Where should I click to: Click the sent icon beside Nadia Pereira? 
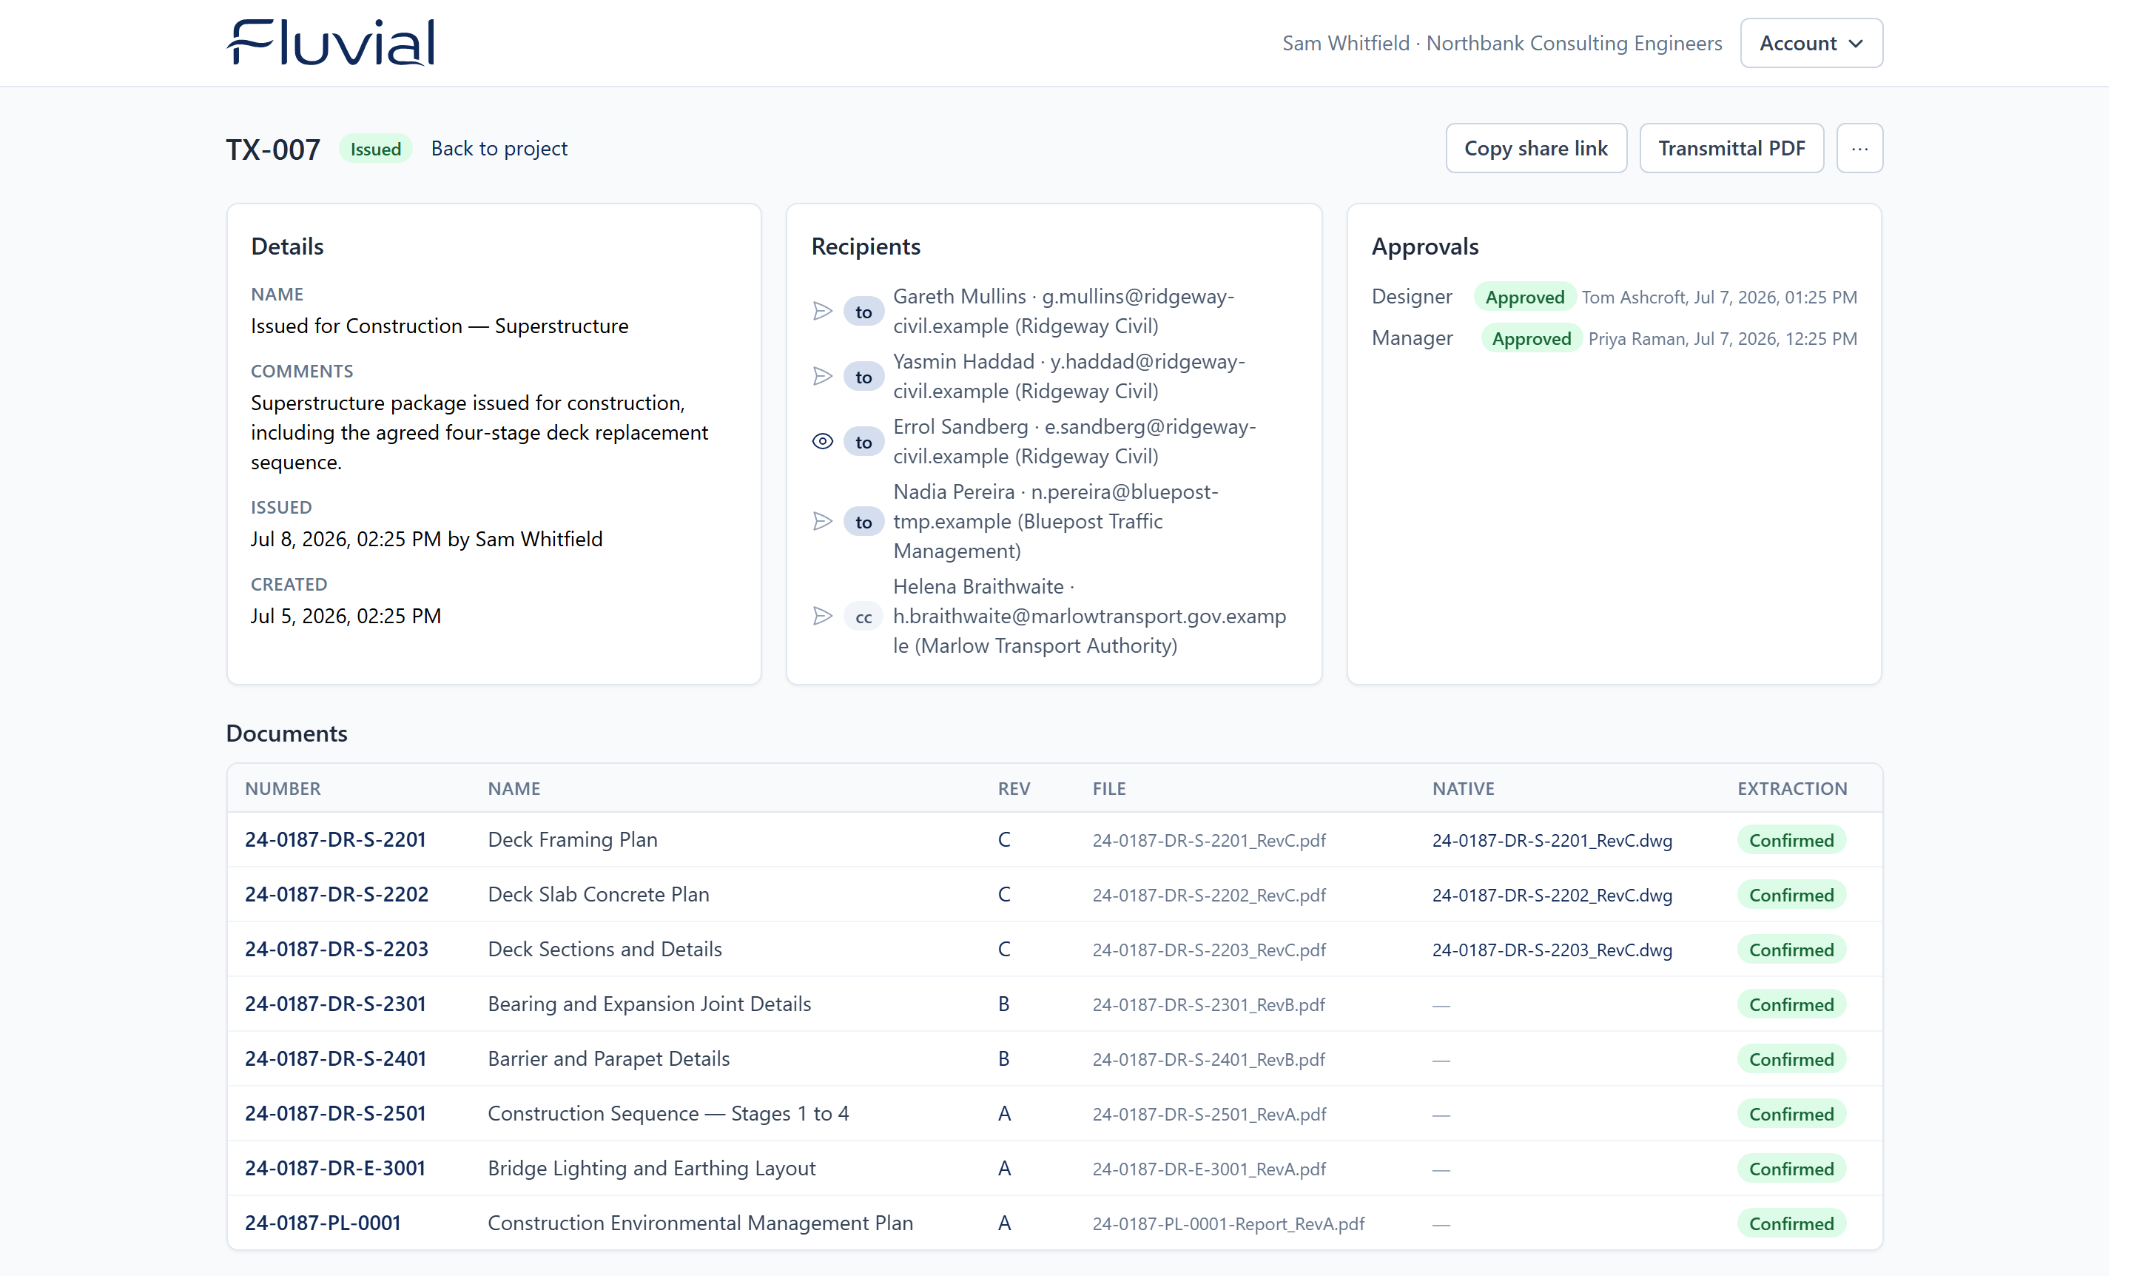pos(823,522)
